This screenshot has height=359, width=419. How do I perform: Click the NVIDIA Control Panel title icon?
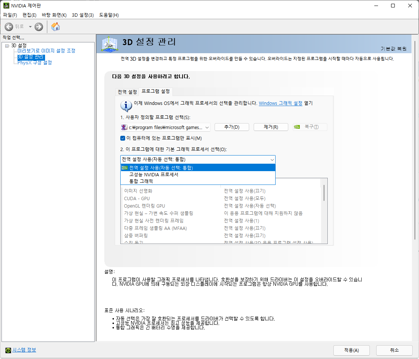click(6, 6)
